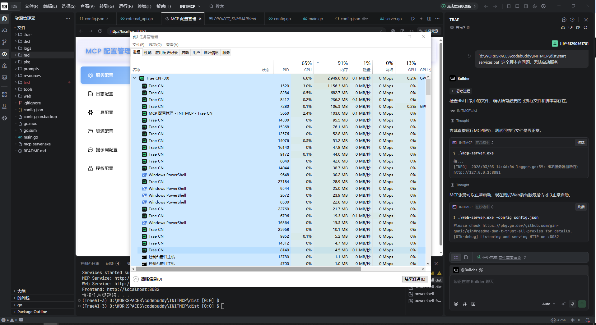Start a new chat in TRAE panel

(x=564, y=20)
